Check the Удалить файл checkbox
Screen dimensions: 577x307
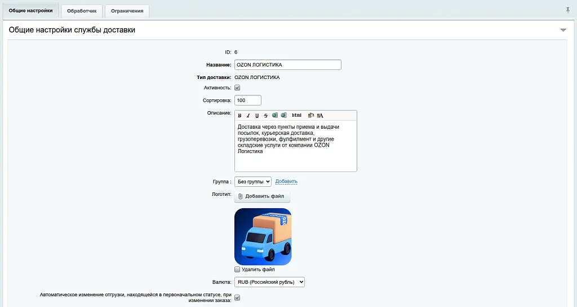pyautogui.click(x=237, y=269)
